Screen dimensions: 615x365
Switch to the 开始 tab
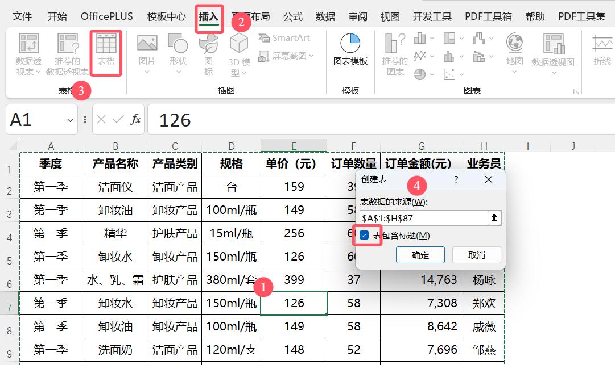pos(57,16)
